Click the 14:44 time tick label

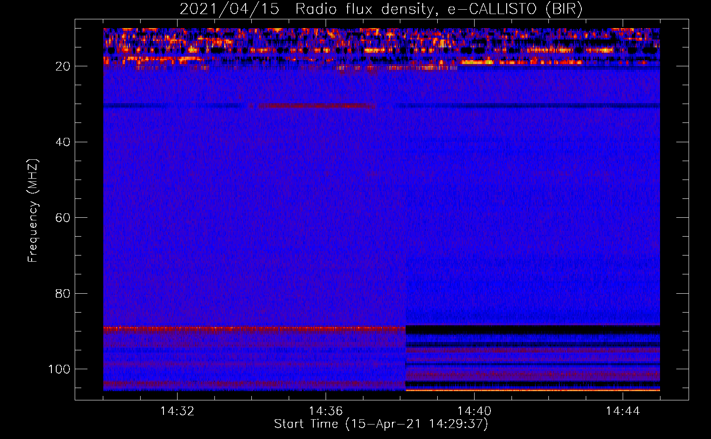point(623,411)
